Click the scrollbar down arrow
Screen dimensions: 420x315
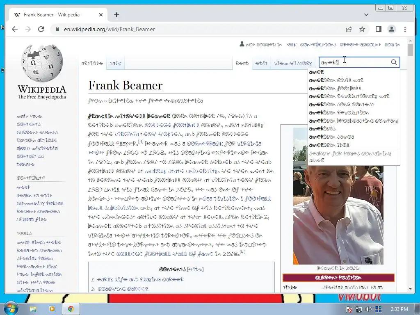[x=410, y=289]
